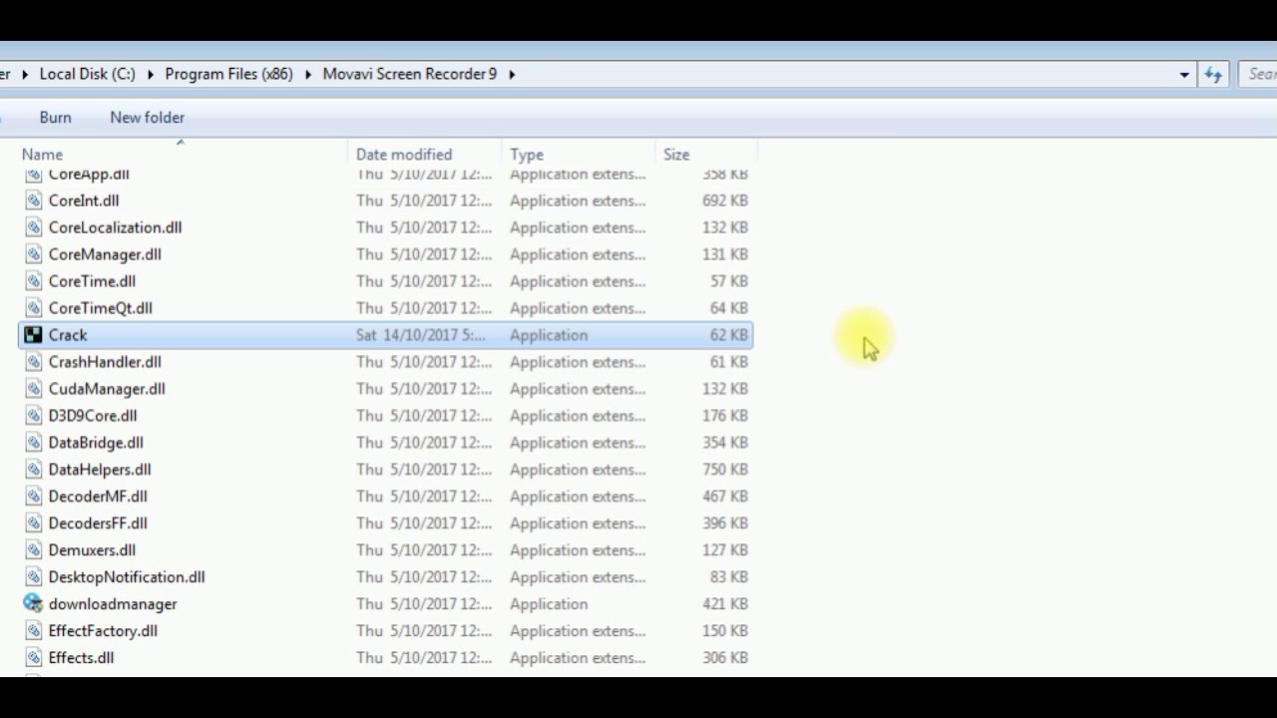
Task: Click the Effects.dll file icon
Action: click(33, 658)
